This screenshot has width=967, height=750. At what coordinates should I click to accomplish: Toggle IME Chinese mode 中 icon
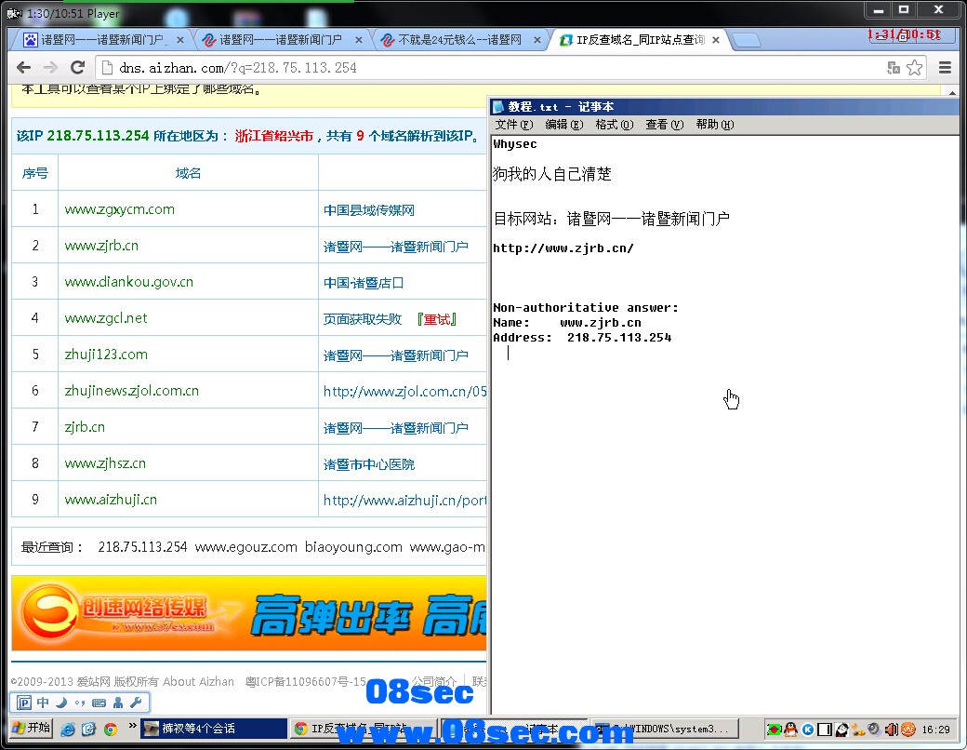coord(43,703)
